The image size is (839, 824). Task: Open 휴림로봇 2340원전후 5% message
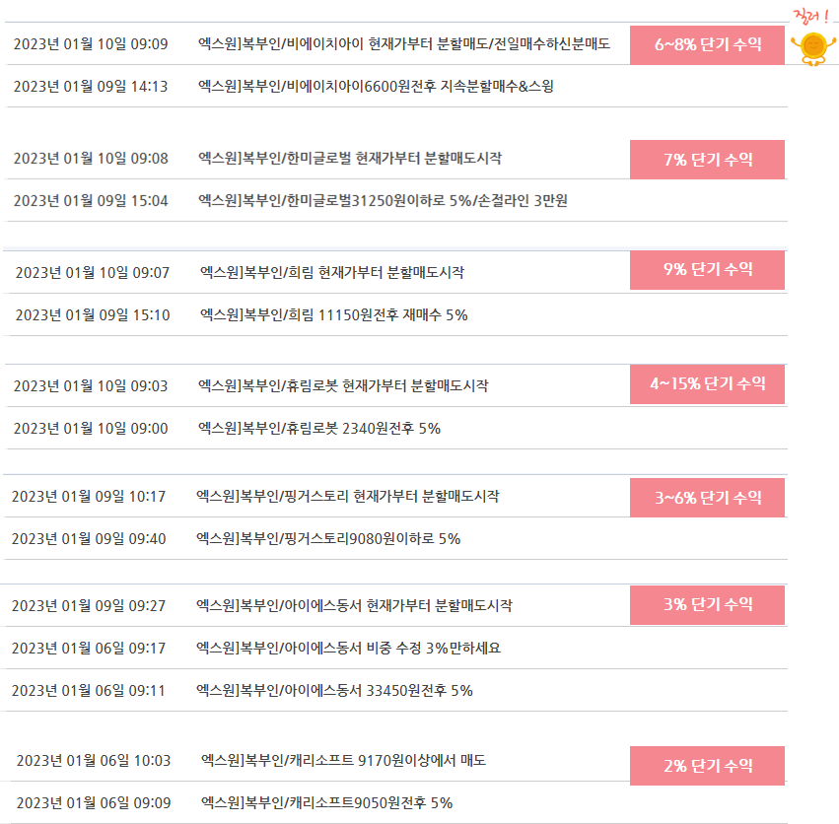[319, 428]
